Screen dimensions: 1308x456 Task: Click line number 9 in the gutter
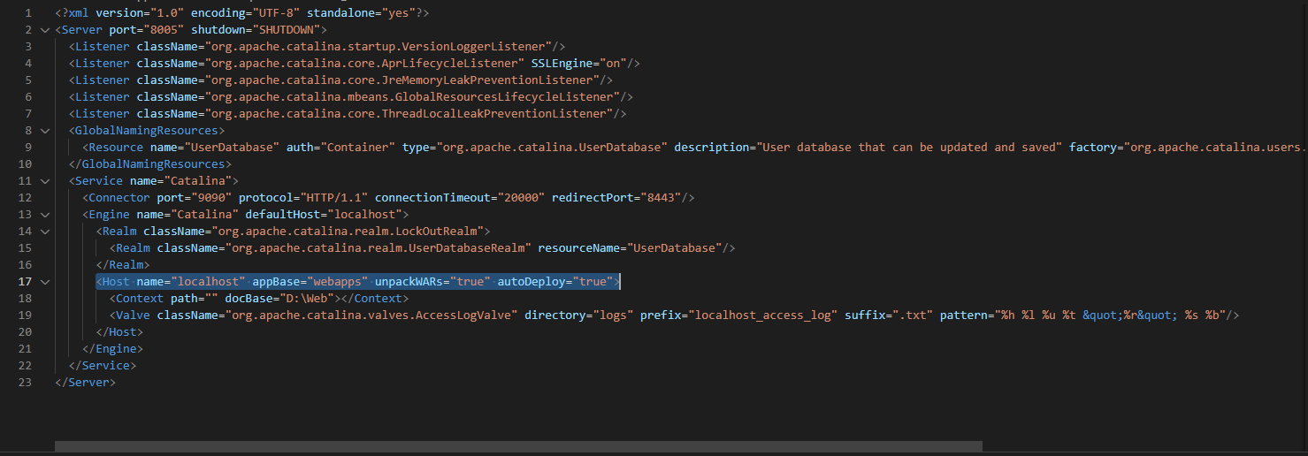29,147
